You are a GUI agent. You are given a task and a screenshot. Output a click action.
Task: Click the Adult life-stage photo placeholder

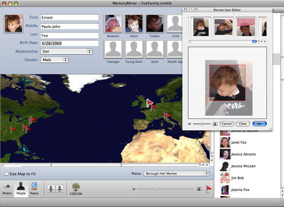[155, 49]
